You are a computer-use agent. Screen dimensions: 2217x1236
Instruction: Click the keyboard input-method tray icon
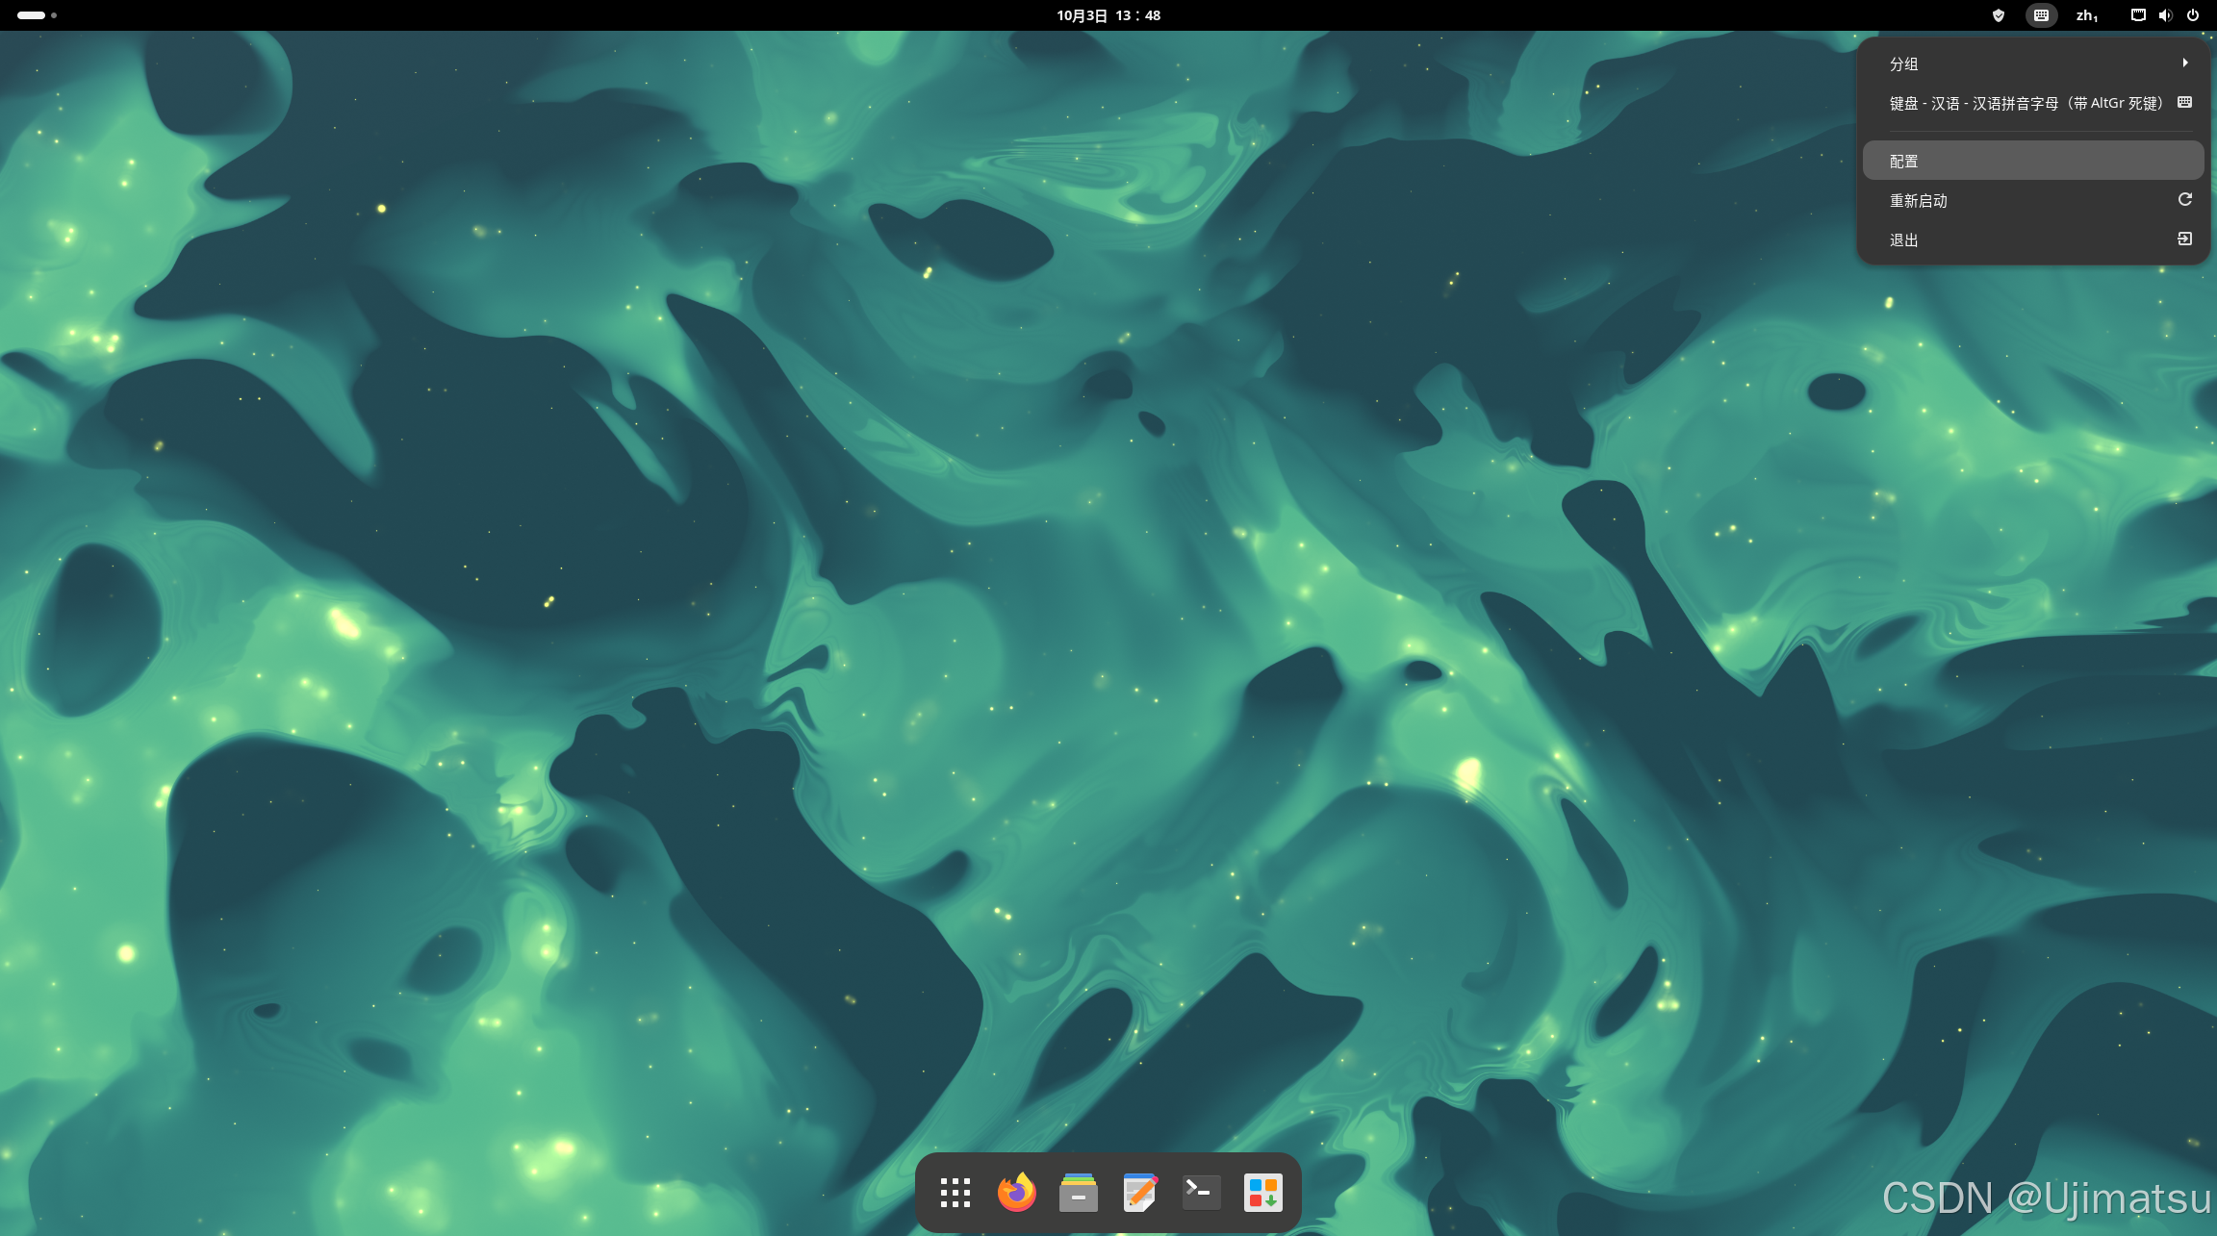click(x=2041, y=15)
